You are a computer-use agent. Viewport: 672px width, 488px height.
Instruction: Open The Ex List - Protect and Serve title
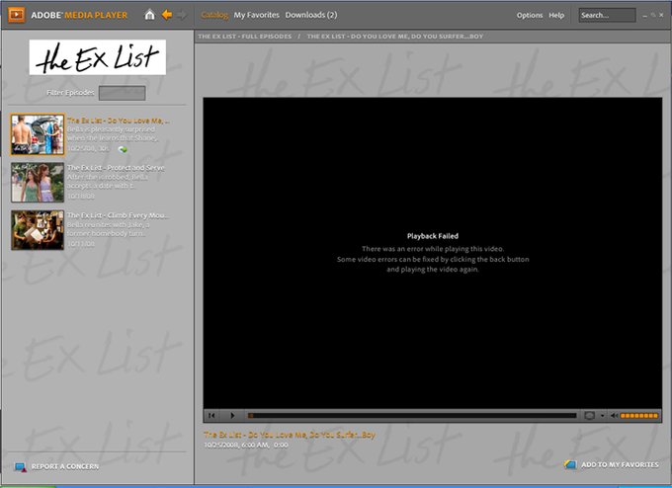(116, 168)
